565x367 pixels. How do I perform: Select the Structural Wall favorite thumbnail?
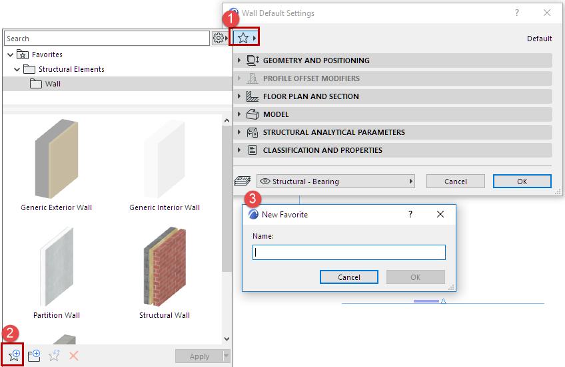(165, 267)
